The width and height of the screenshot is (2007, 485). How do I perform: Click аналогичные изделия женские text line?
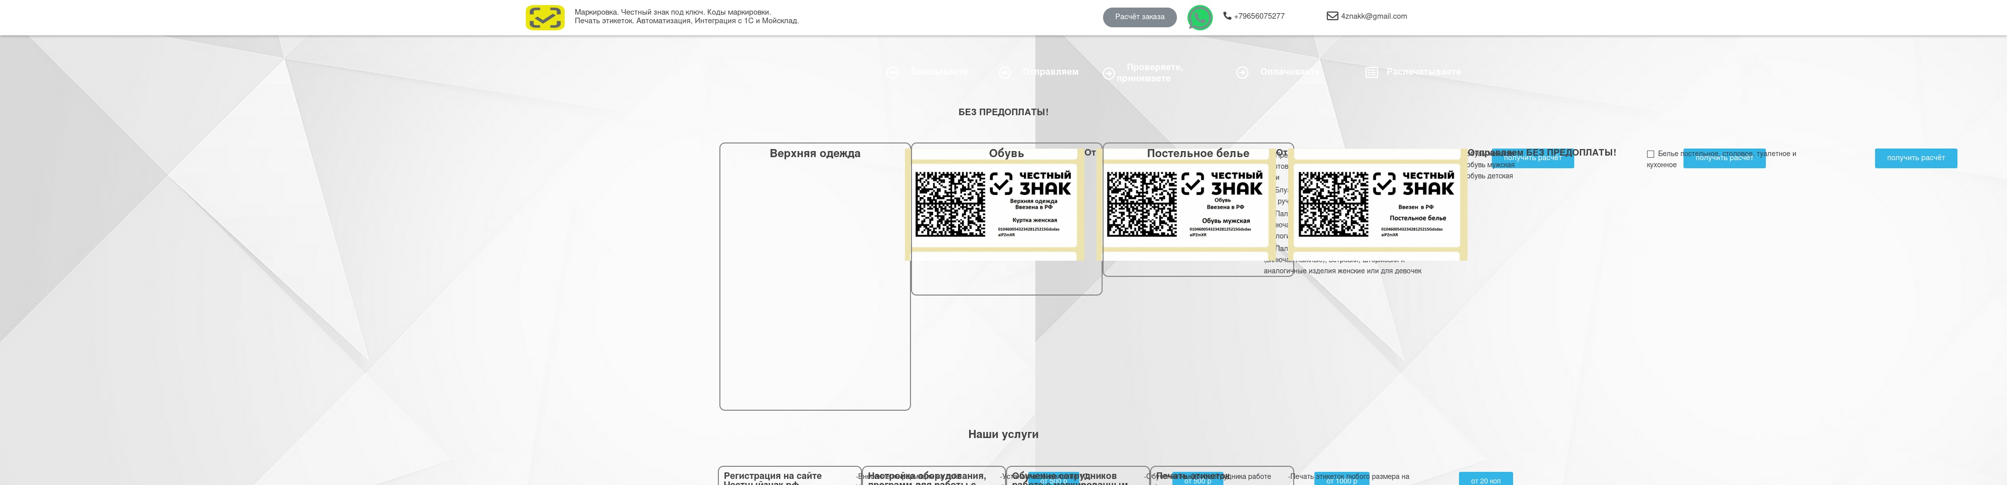[1342, 271]
